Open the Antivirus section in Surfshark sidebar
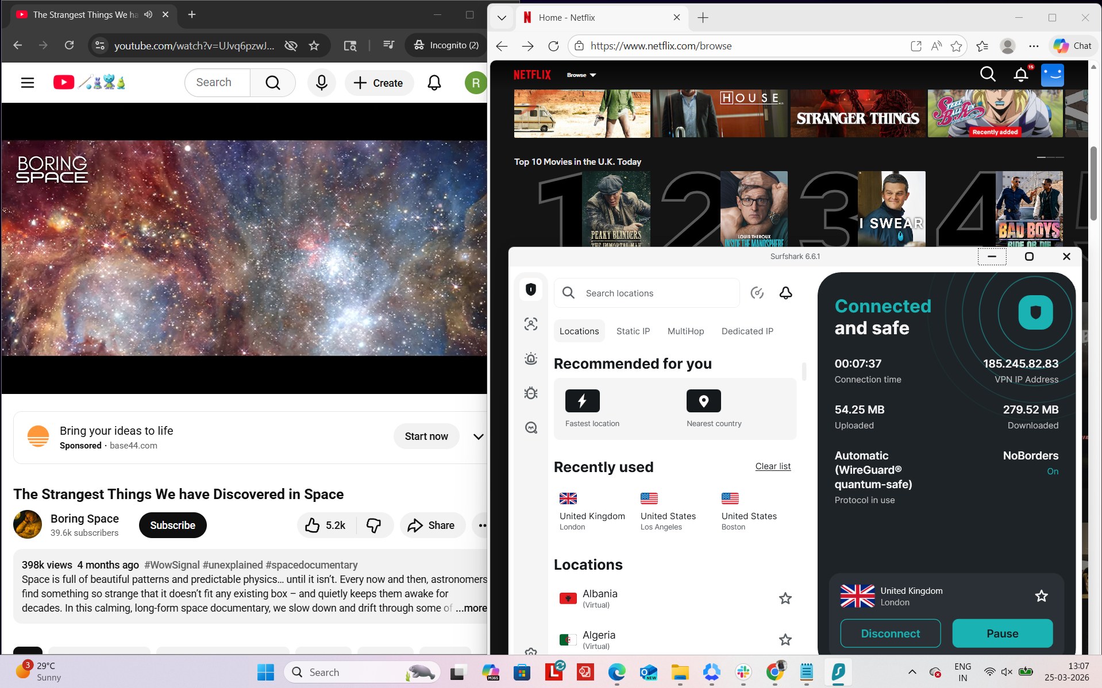The image size is (1102, 688). click(x=530, y=393)
